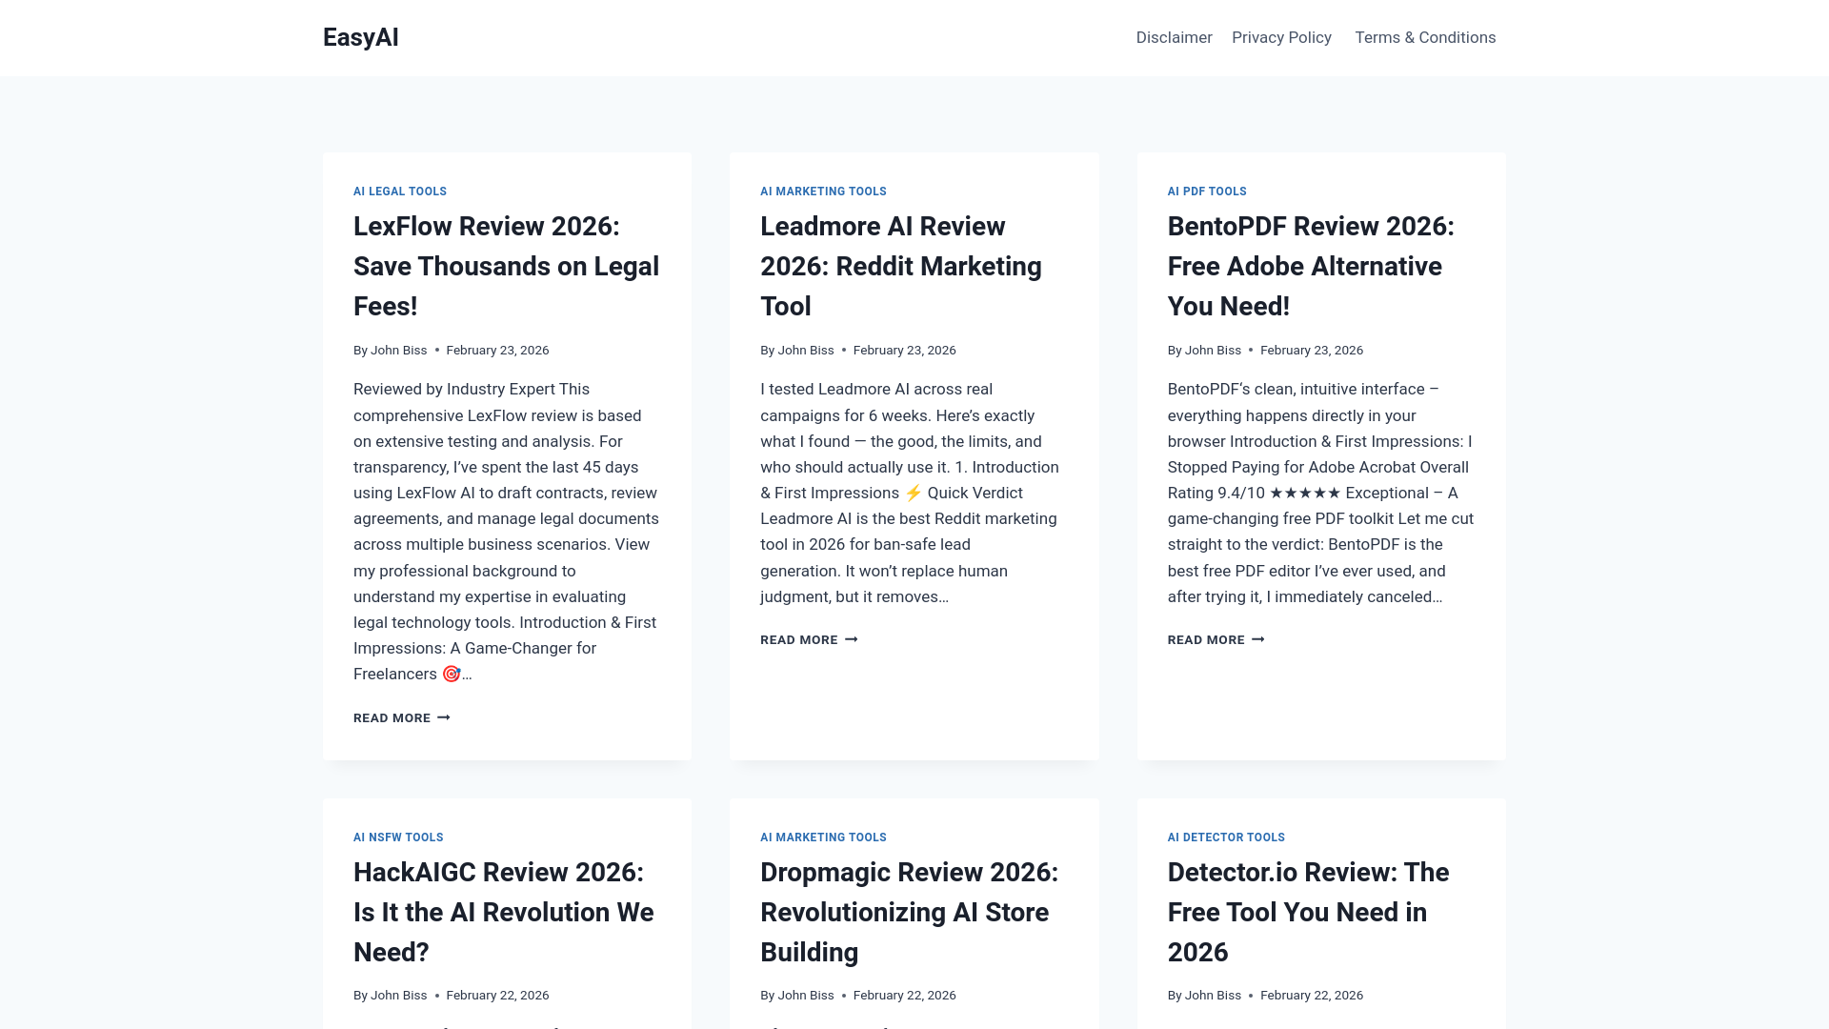The width and height of the screenshot is (1829, 1029).
Task: Click the February 23, 2026 date on Leadmore post
Action: tap(904, 350)
